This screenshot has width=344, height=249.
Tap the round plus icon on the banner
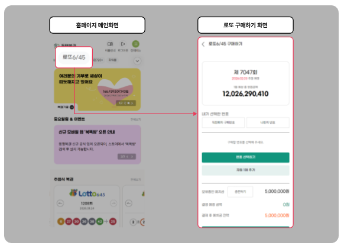(72, 107)
